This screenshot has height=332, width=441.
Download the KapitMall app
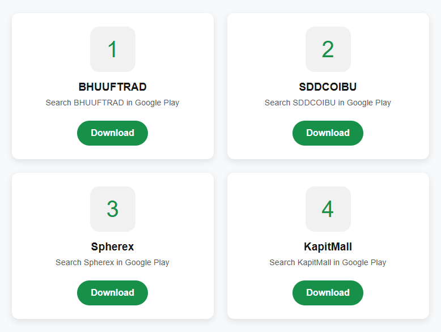click(x=328, y=292)
